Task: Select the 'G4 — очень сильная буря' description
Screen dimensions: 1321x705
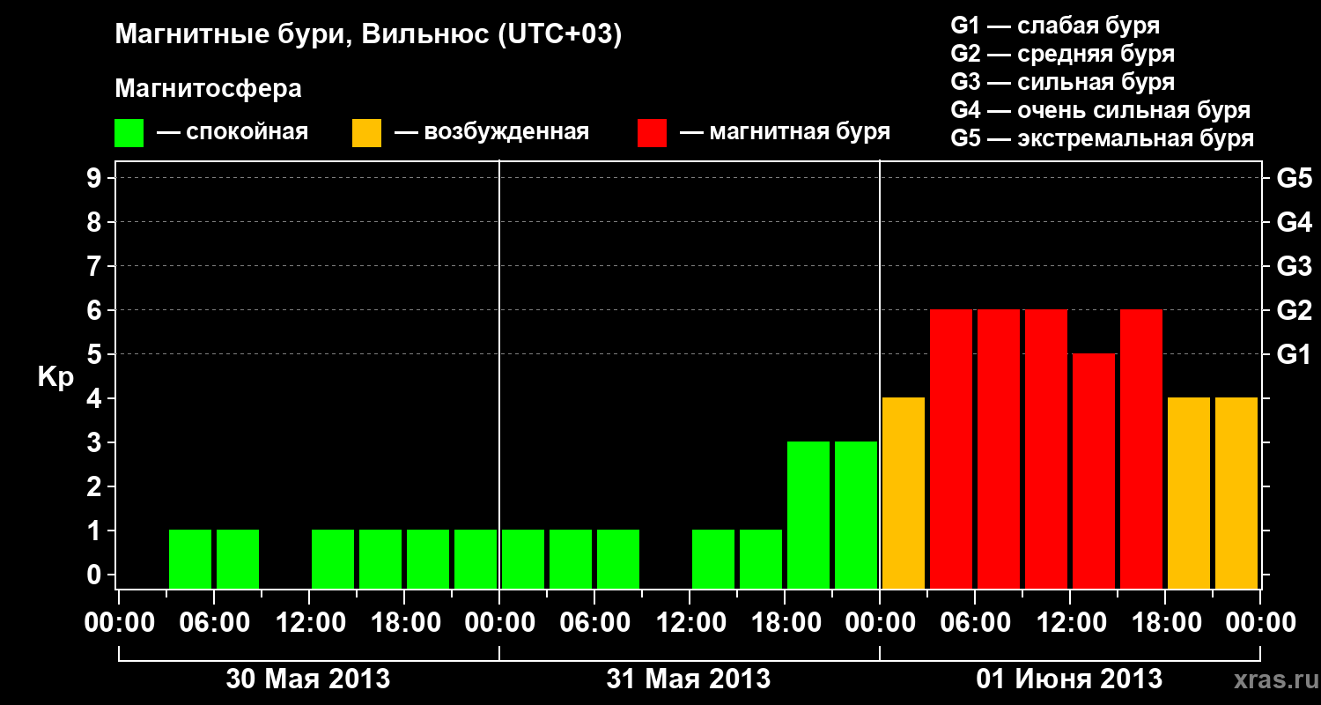Action: (x=1101, y=110)
